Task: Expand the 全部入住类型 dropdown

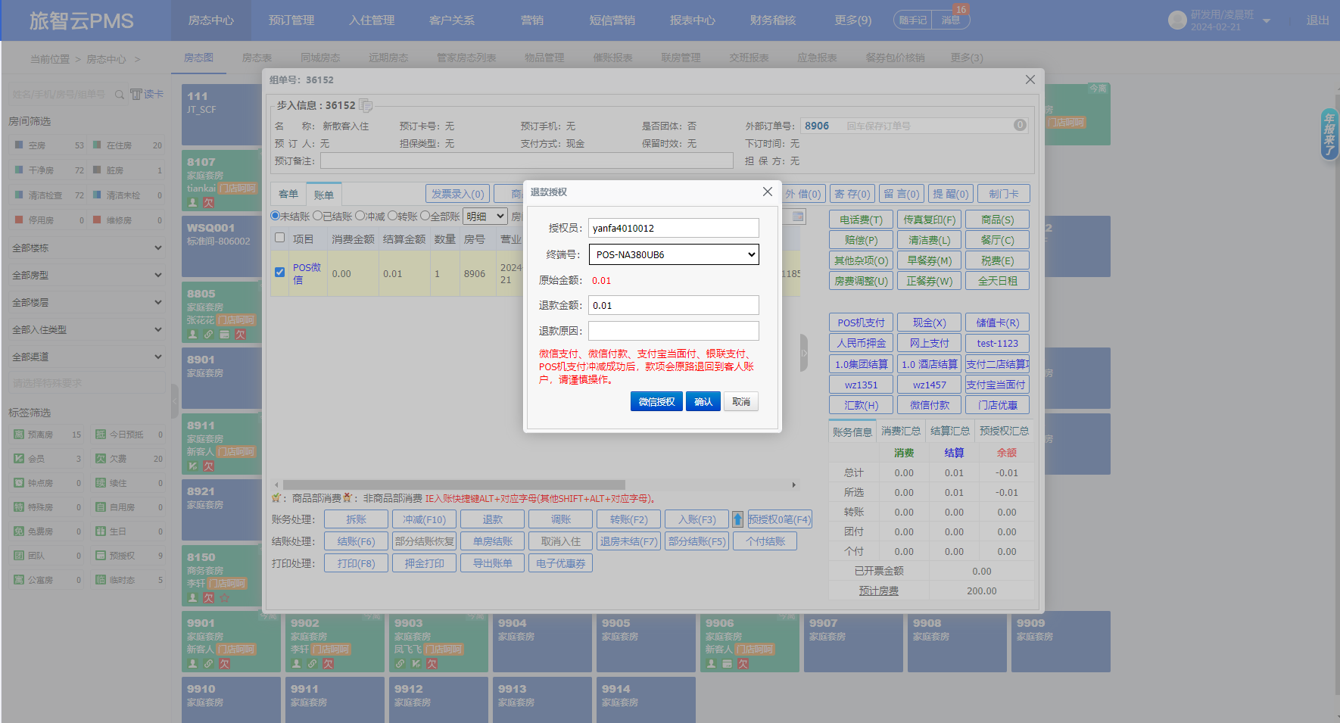Action: click(x=86, y=329)
